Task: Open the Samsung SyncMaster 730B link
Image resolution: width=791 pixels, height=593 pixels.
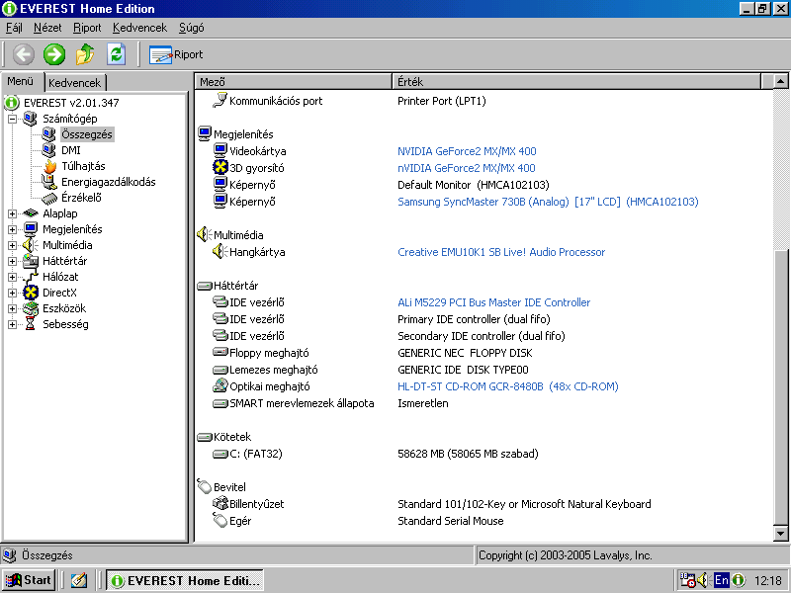Action: [548, 202]
